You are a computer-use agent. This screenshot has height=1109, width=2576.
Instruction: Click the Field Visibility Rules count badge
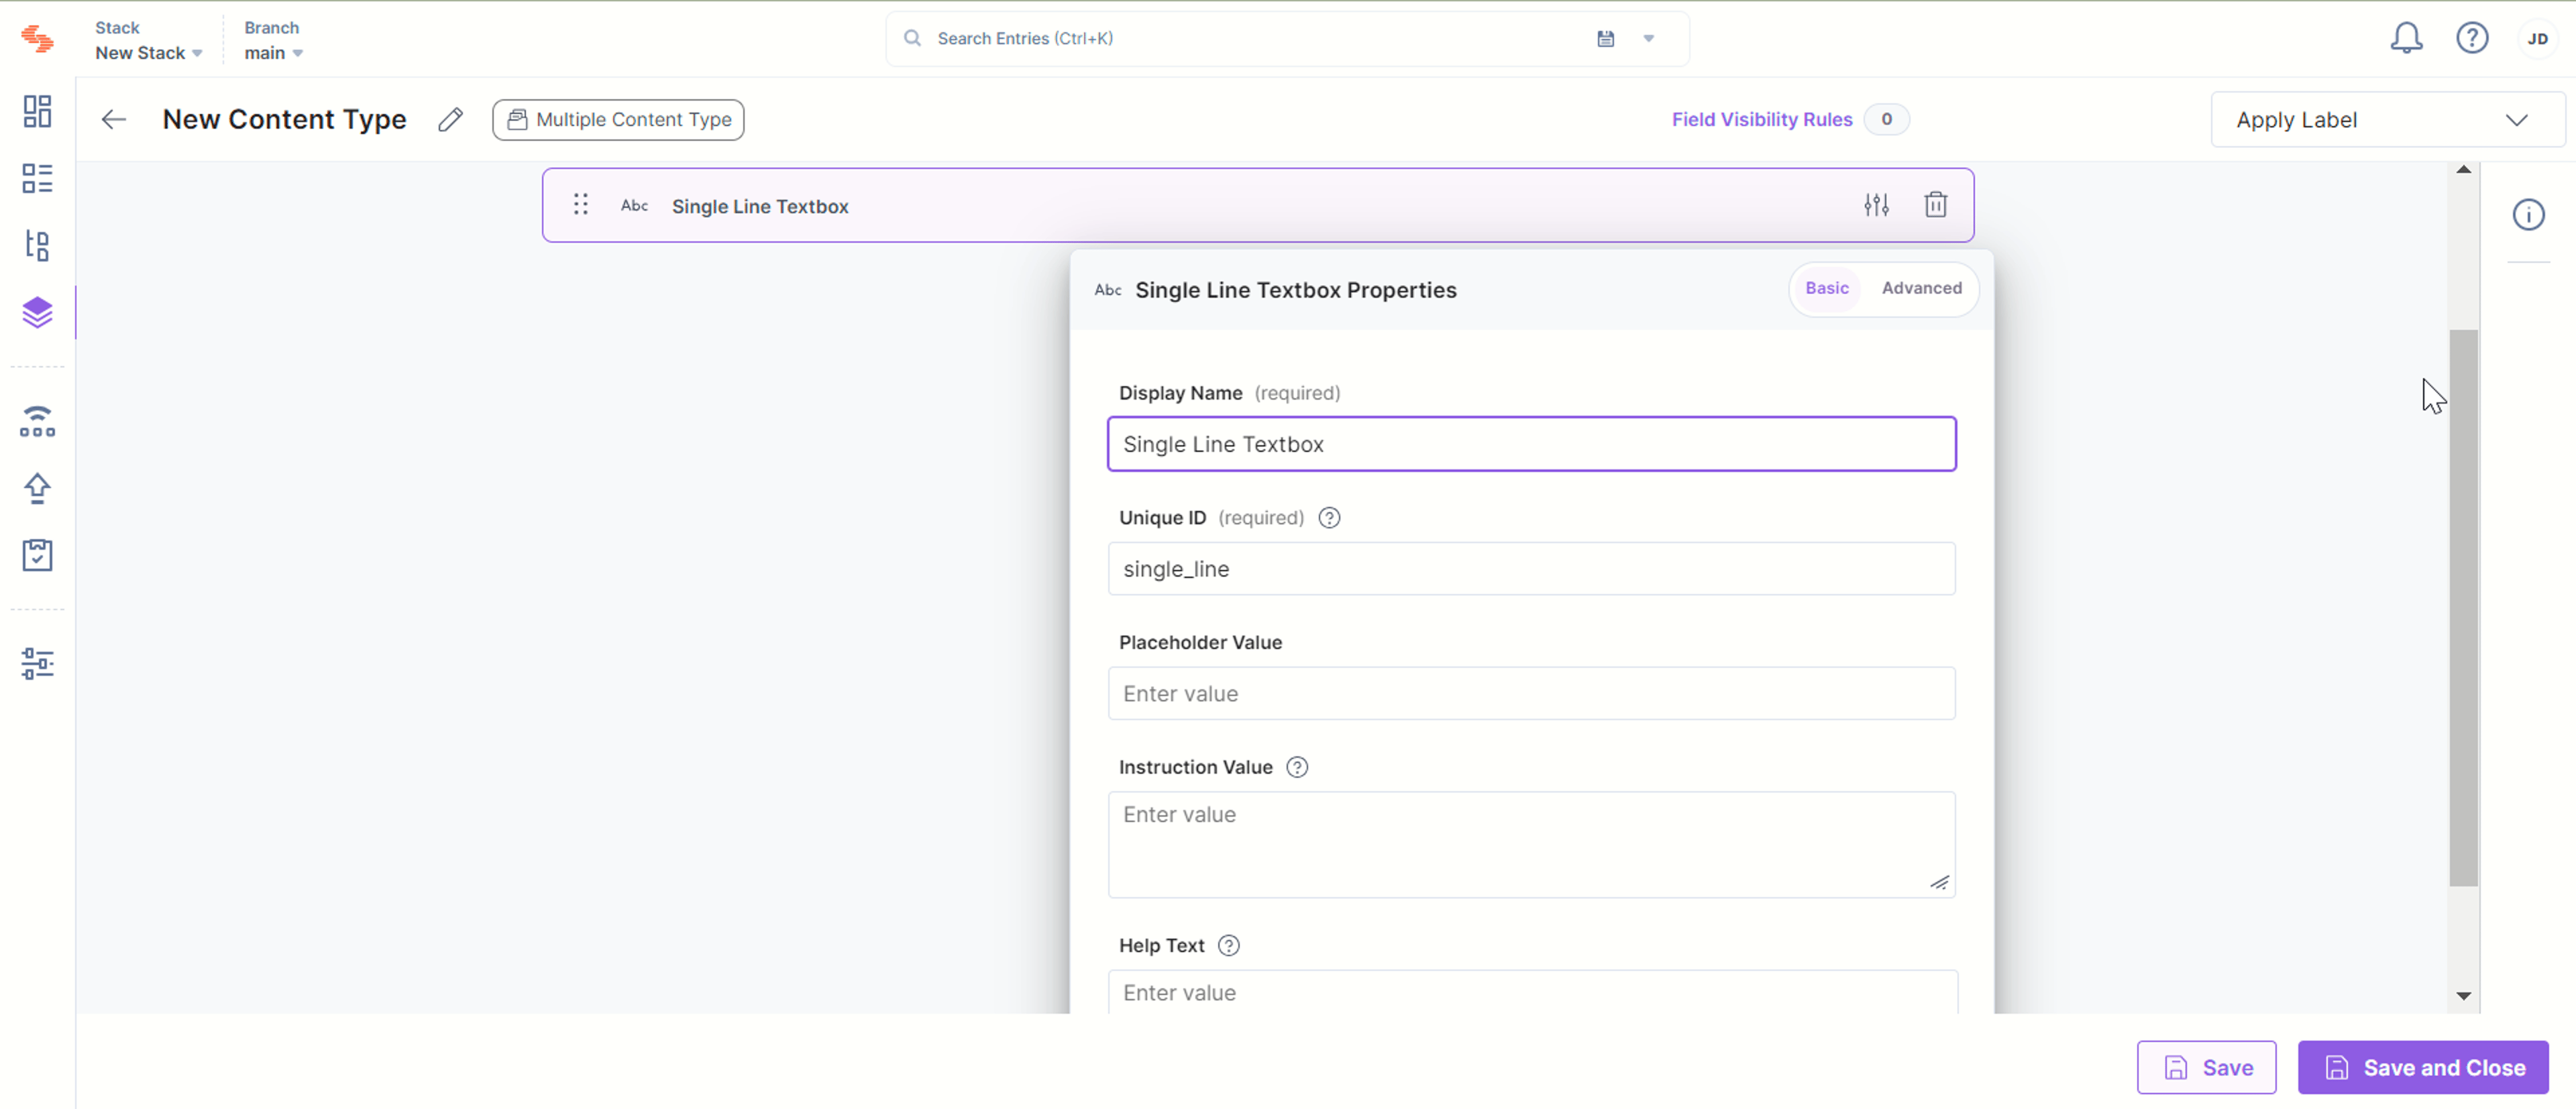pyautogui.click(x=1886, y=120)
